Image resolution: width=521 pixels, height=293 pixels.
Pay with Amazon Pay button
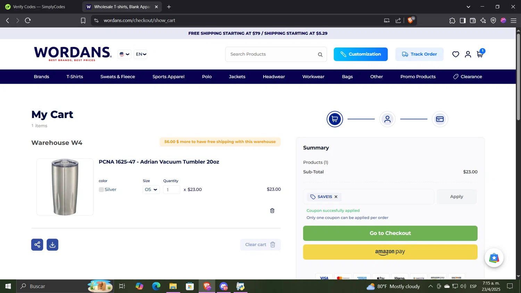[390, 252]
